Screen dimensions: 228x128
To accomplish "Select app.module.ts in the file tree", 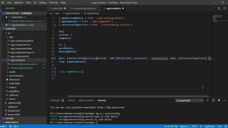I will coord(18,60).
